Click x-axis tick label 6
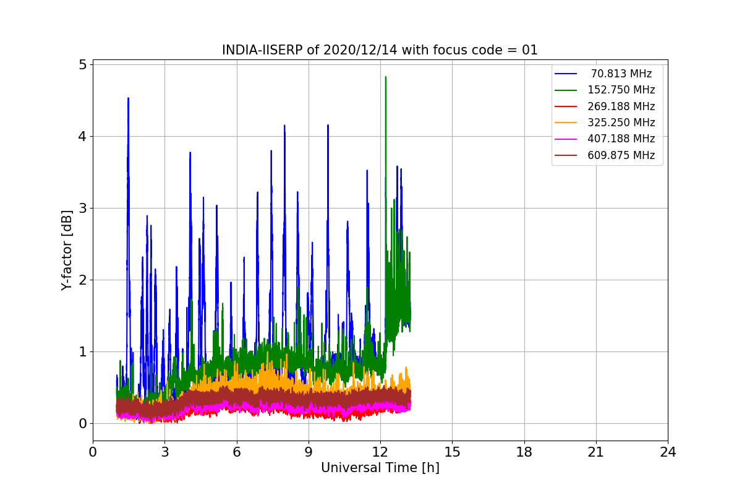 point(236,452)
